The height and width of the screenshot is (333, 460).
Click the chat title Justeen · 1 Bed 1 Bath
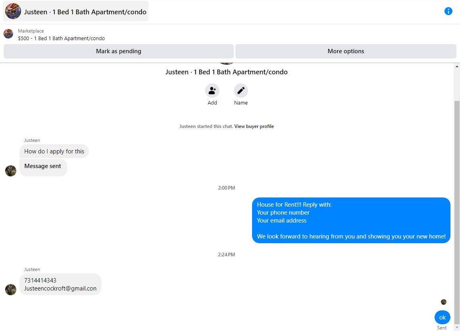click(x=85, y=12)
